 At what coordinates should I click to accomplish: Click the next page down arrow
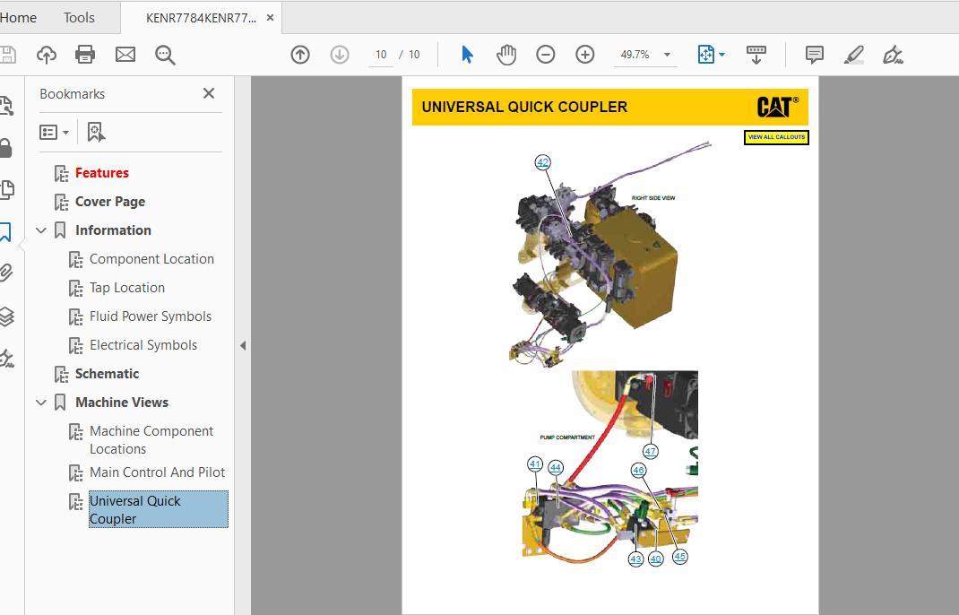(340, 55)
